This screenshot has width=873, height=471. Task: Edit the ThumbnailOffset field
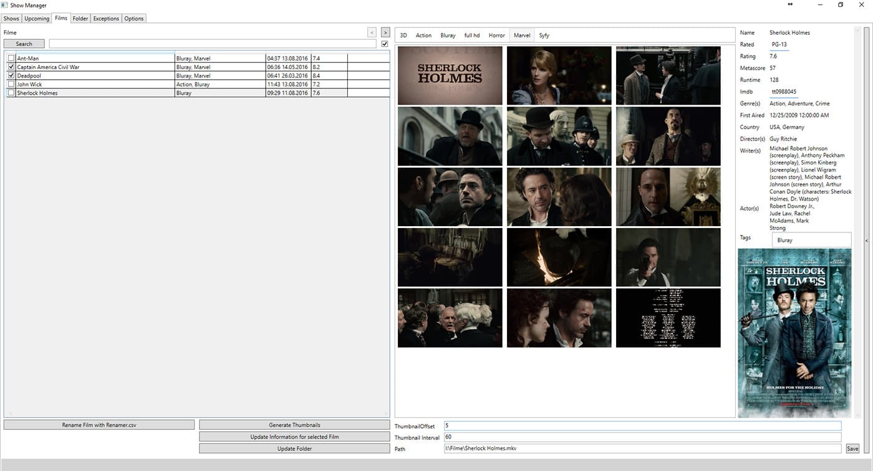click(x=642, y=426)
